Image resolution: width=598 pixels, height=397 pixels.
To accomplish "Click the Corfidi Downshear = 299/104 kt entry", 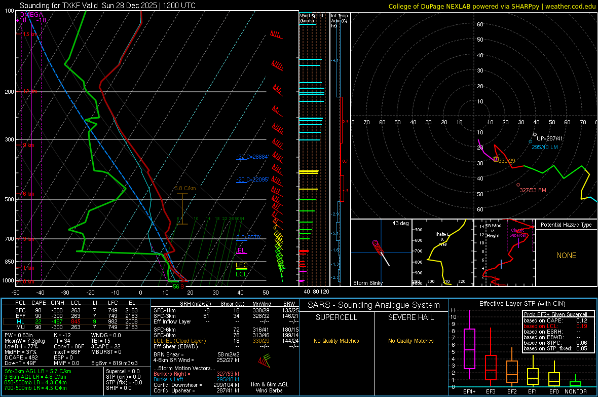I will 197,385.
